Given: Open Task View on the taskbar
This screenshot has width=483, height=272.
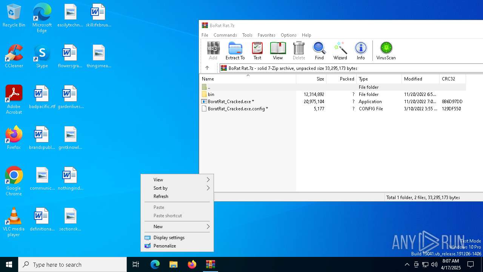Looking at the screenshot, I should (x=136, y=264).
